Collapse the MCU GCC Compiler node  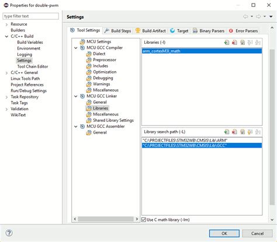[x=76, y=48]
